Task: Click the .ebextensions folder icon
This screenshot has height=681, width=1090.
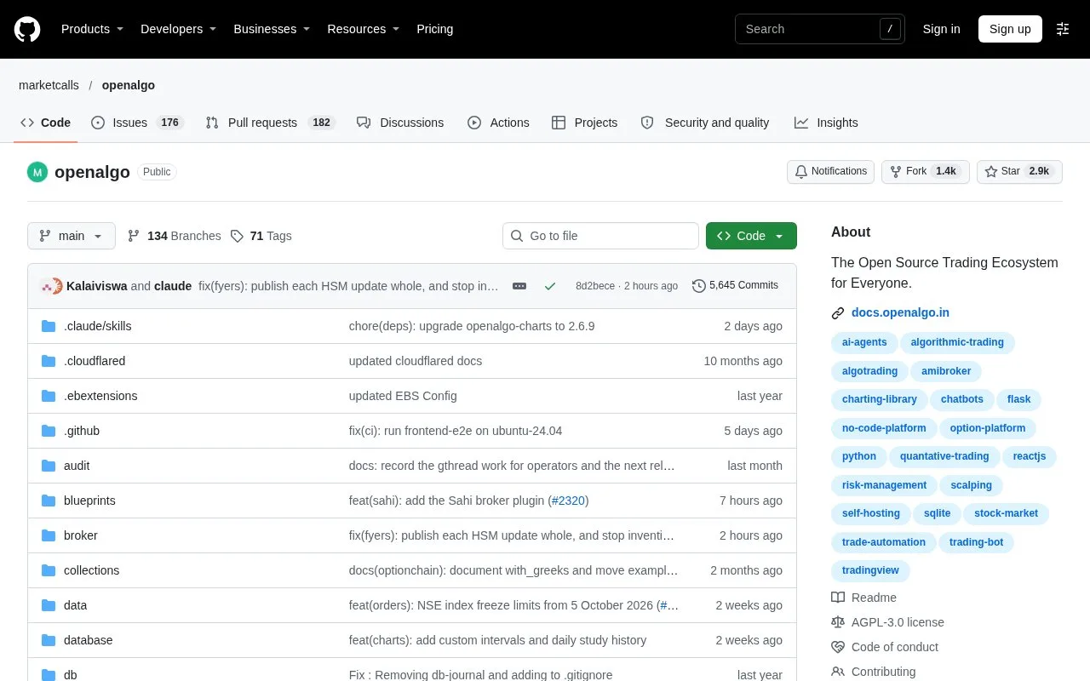Action: 49,396
